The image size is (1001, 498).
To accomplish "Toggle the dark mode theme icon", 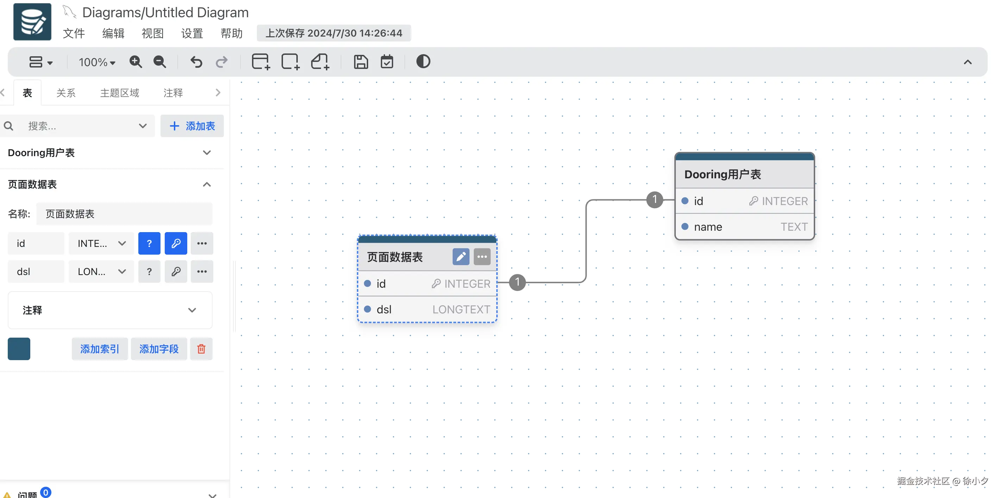I will coord(423,62).
